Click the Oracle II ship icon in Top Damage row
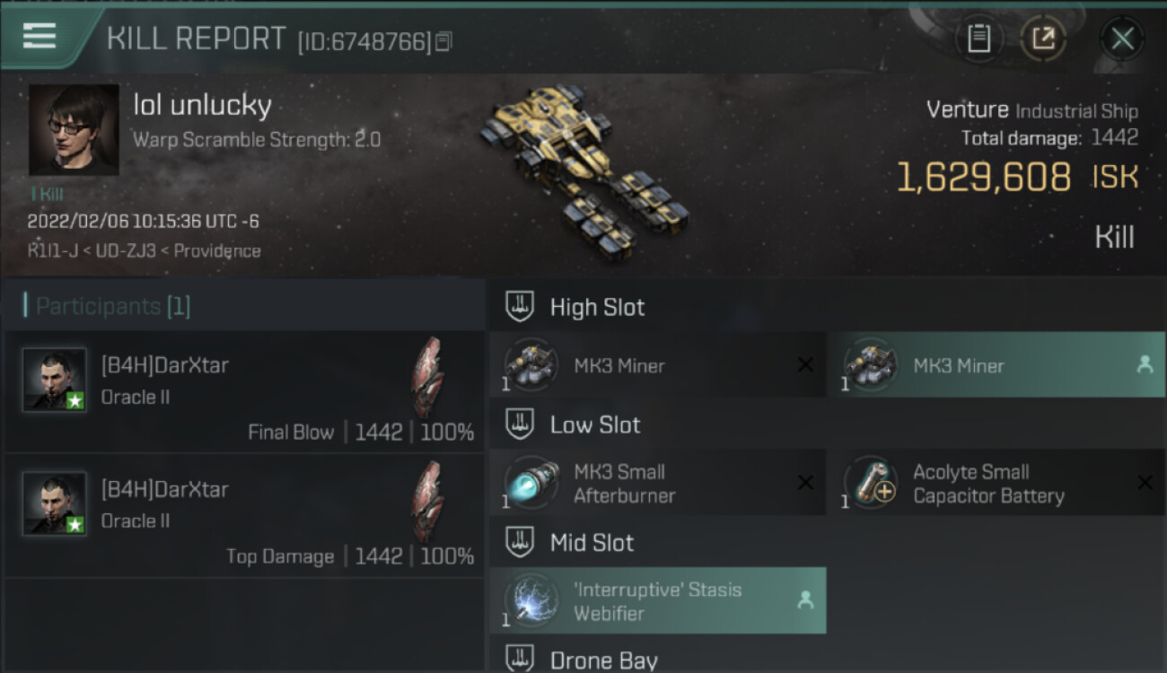The height and width of the screenshot is (673, 1167). pos(427,501)
